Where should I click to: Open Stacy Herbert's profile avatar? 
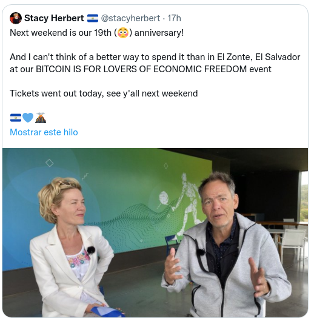tap(16, 18)
